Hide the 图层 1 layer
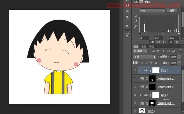Screen dimensions: 184x114 [135, 111]
